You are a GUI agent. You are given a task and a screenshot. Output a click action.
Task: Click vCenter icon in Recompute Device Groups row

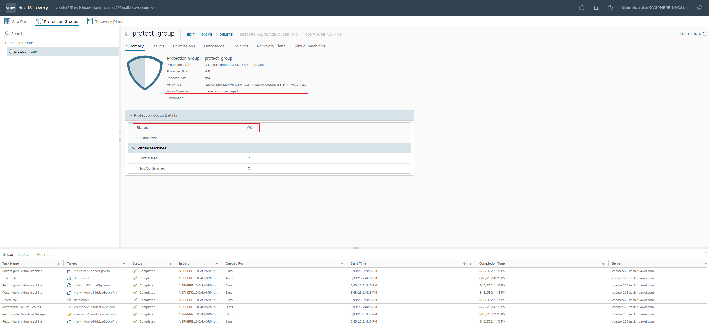tap(69, 307)
